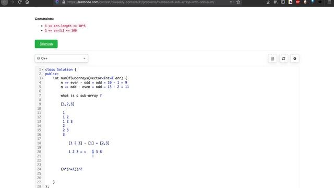The width and height of the screenshot is (334, 188).
Task: Click the 'Constraints:' heading
Action: pyautogui.click(x=44, y=19)
